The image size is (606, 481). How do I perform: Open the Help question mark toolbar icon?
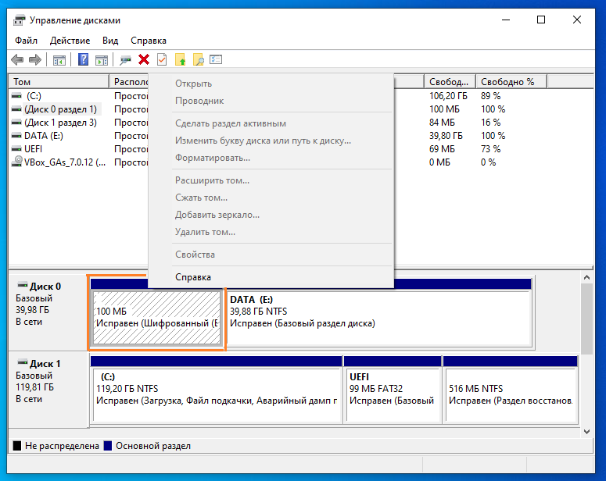83,60
